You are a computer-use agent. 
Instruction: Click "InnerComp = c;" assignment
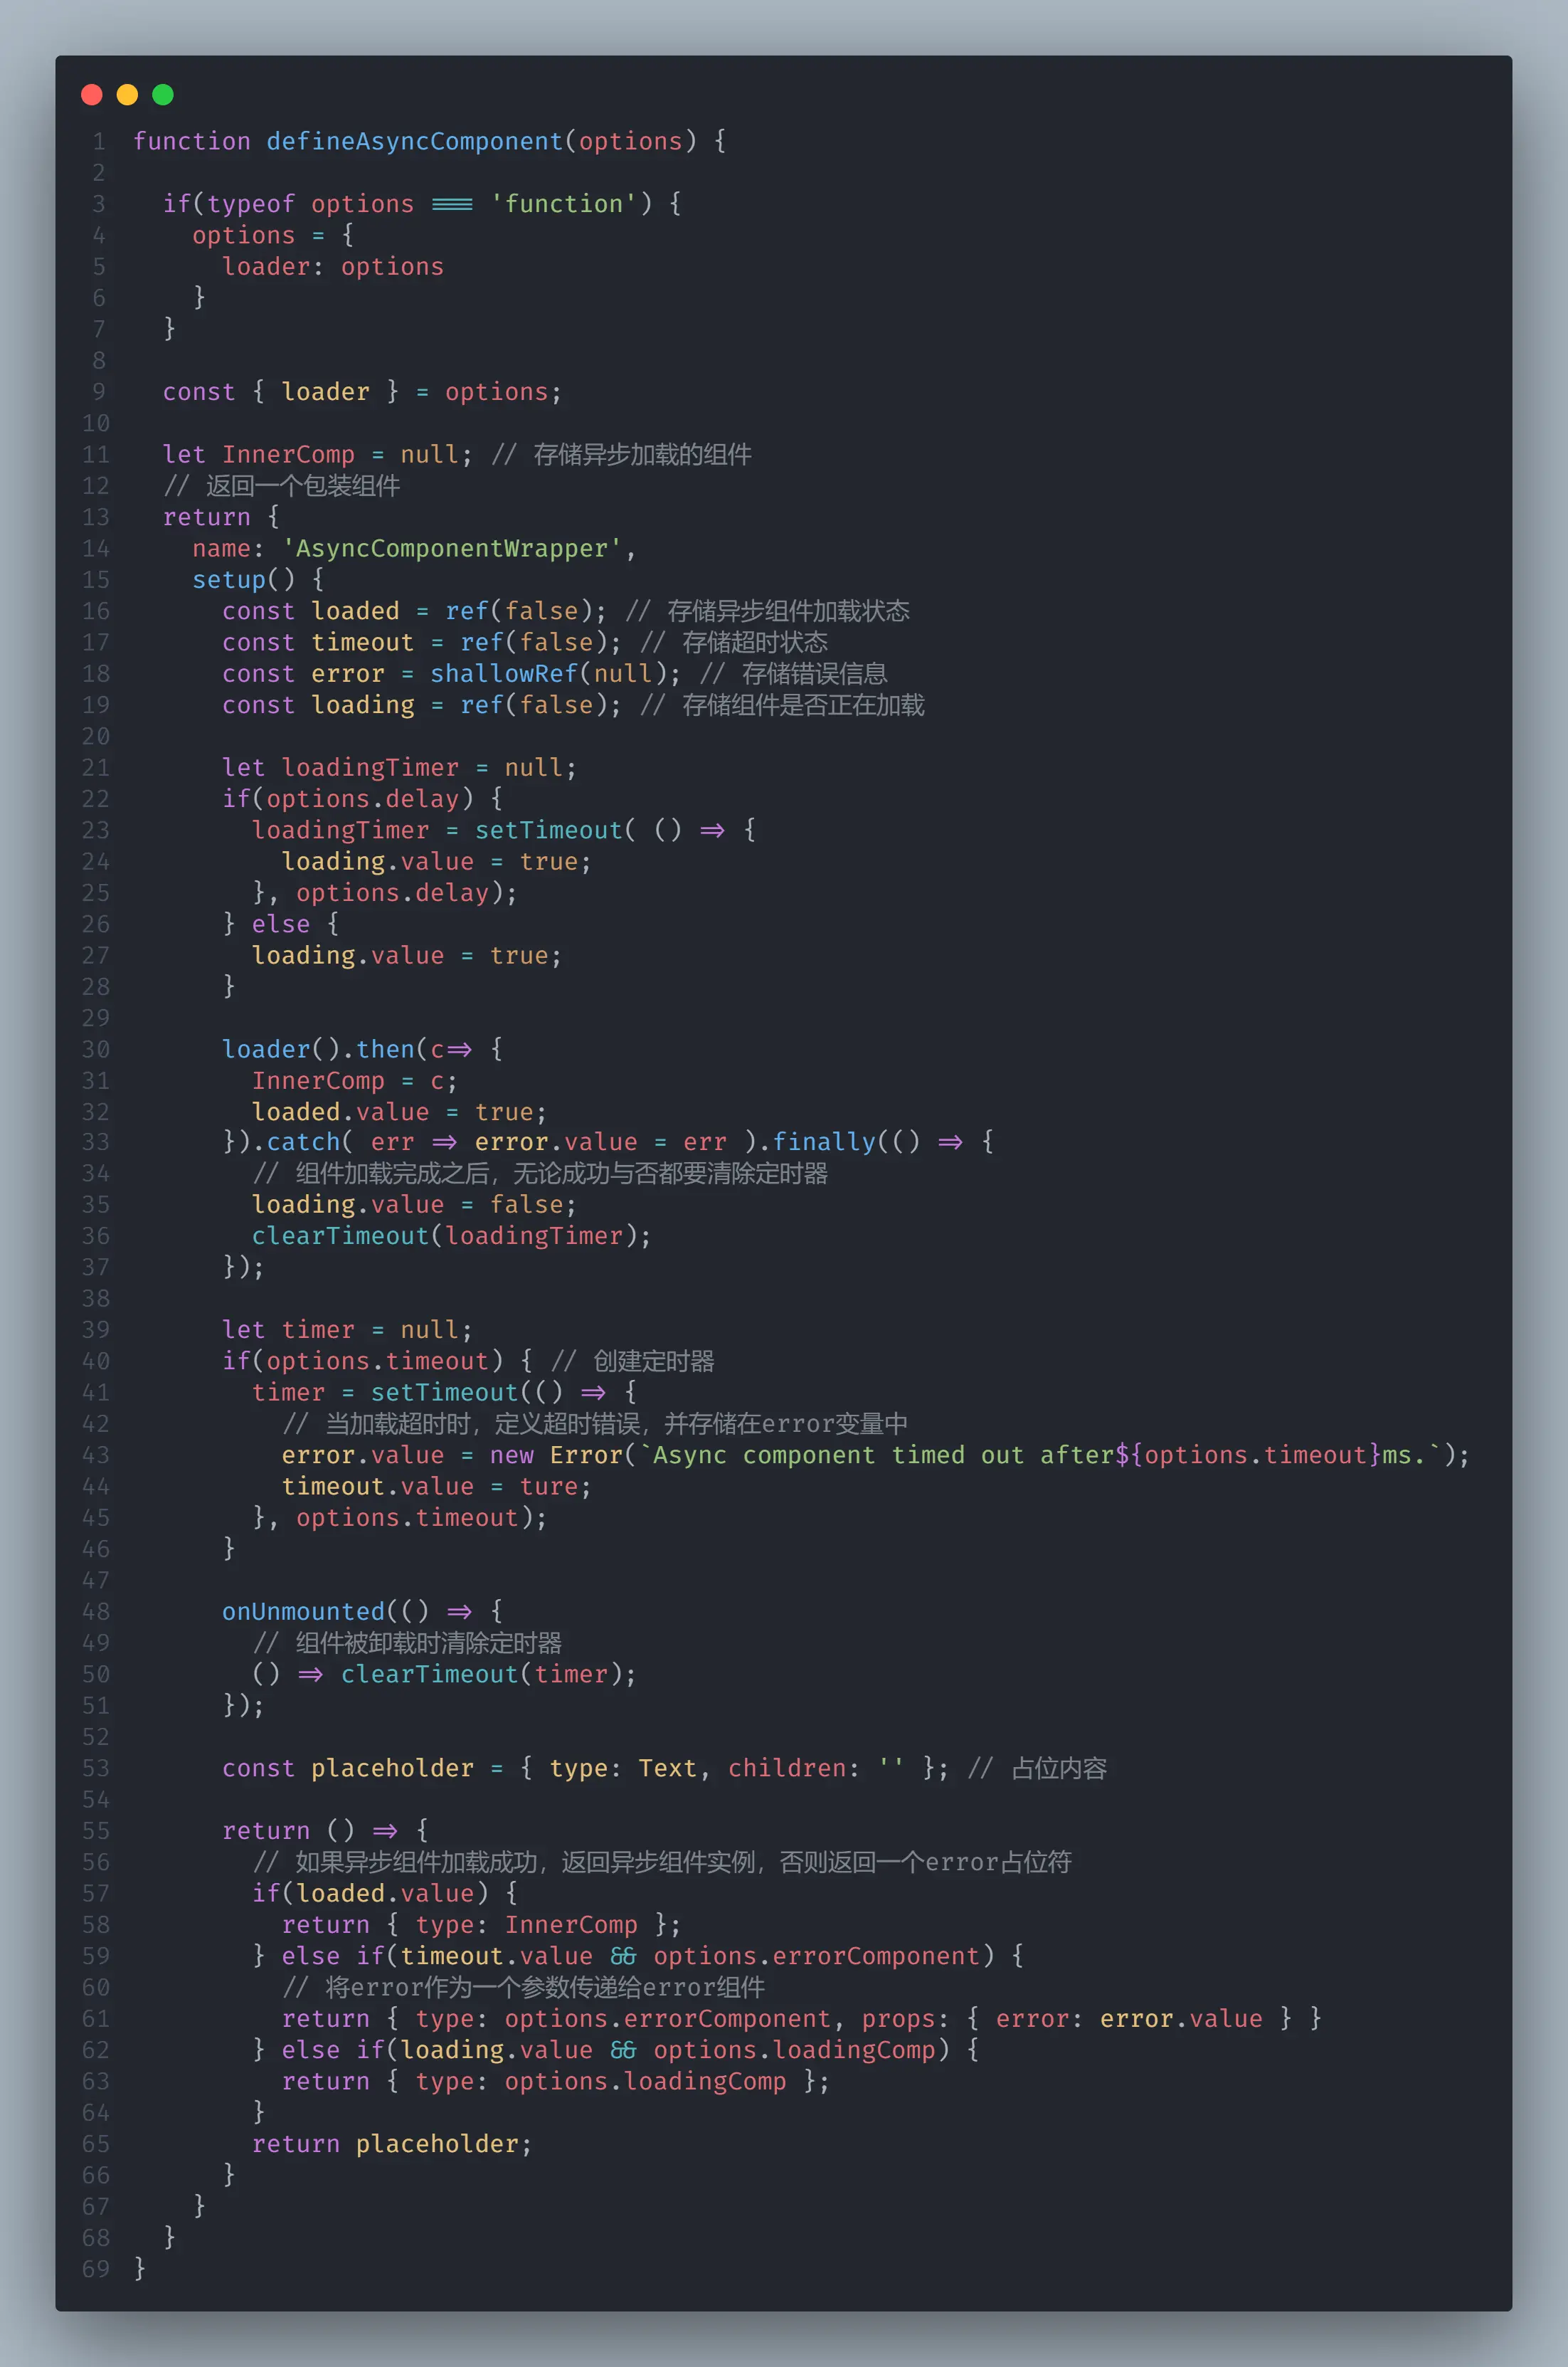click(x=354, y=1080)
